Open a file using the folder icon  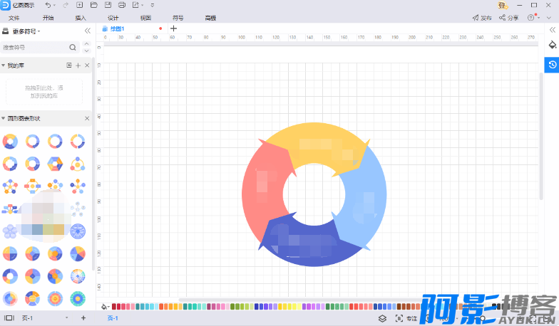pyautogui.click(x=94, y=5)
